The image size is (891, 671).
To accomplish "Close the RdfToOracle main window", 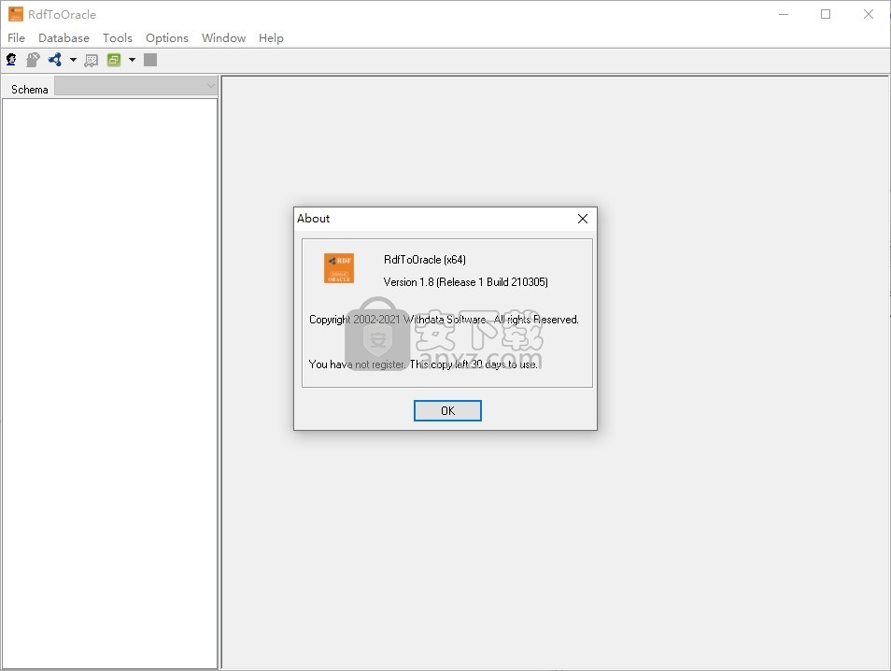I will (869, 14).
